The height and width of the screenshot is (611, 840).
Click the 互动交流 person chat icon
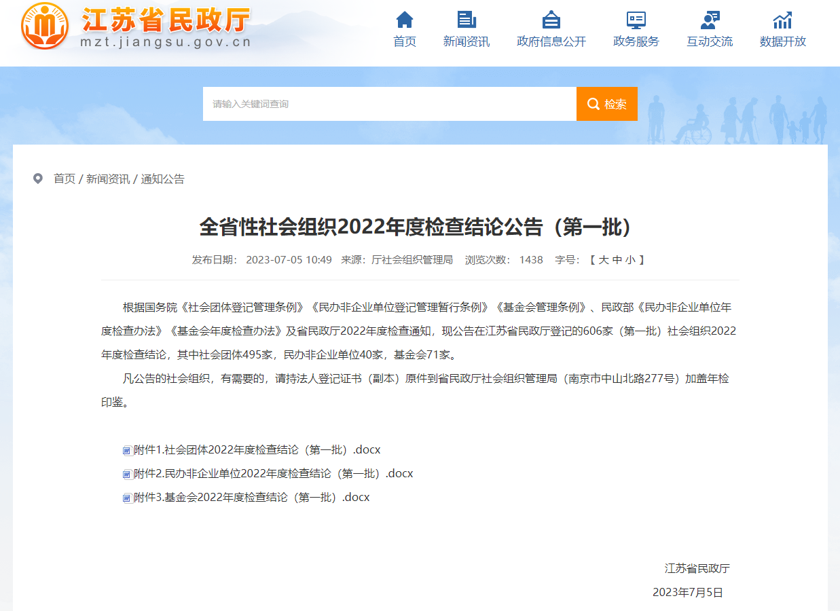pyautogui.click(x=709, y=19)
